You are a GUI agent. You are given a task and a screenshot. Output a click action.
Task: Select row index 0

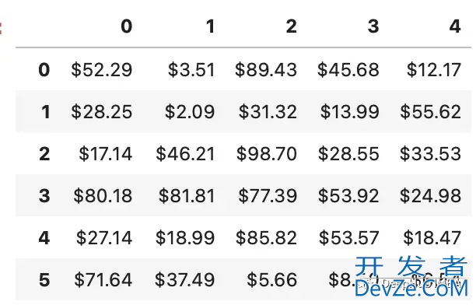pyautogui.click(x=44, y=70)
